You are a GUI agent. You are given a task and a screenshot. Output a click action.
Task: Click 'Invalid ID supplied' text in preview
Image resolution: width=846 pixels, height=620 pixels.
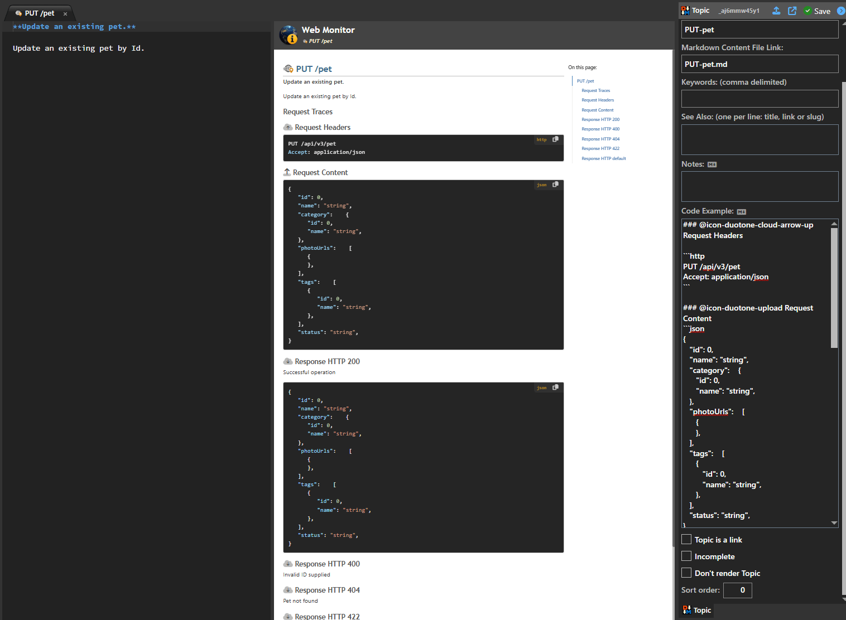306,575
